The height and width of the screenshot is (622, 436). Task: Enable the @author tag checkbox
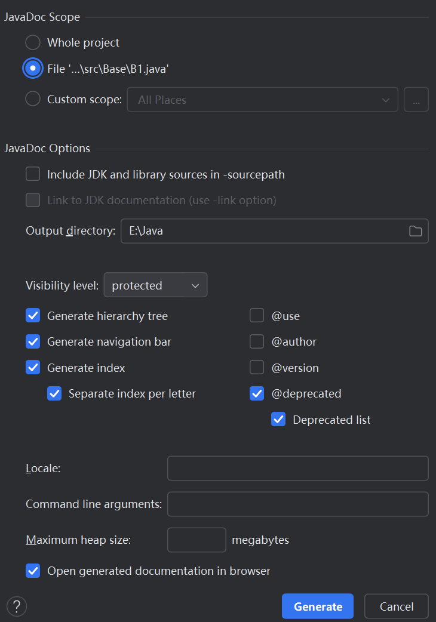coord(257,341)
